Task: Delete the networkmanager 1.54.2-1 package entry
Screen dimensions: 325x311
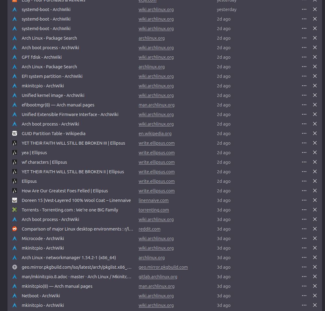Action: [315, 258]
